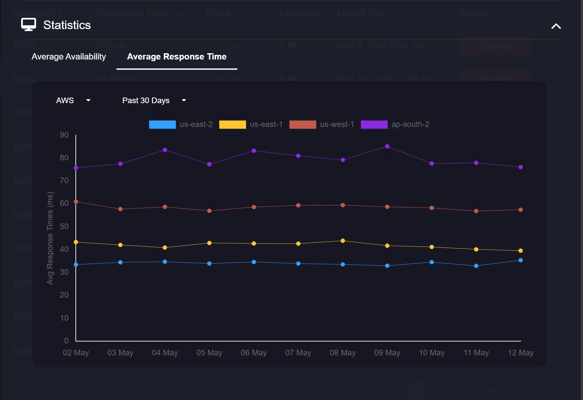Click us-east-2 data point on 06 May
Viewport: 583px width, 400px height.
click(254, 262)
